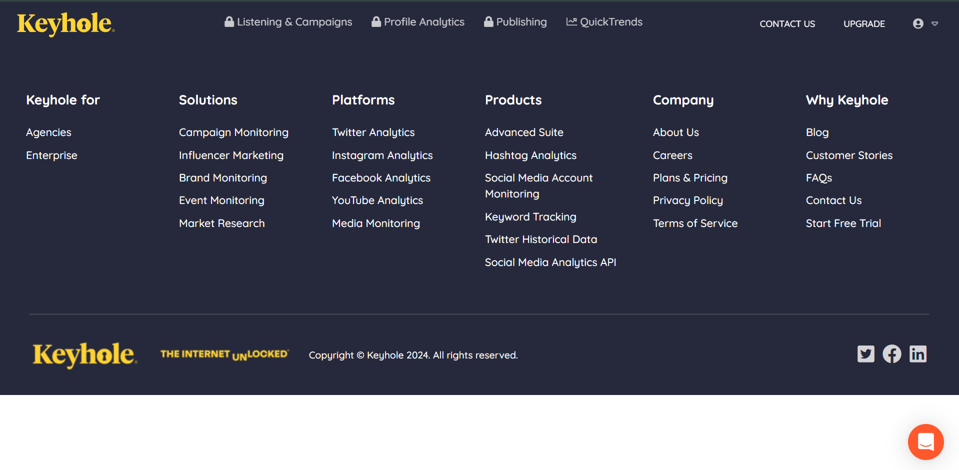The image size is (959, 470).
Task: Open Social Media Account Monitoring link
Action: click(538, 186)
